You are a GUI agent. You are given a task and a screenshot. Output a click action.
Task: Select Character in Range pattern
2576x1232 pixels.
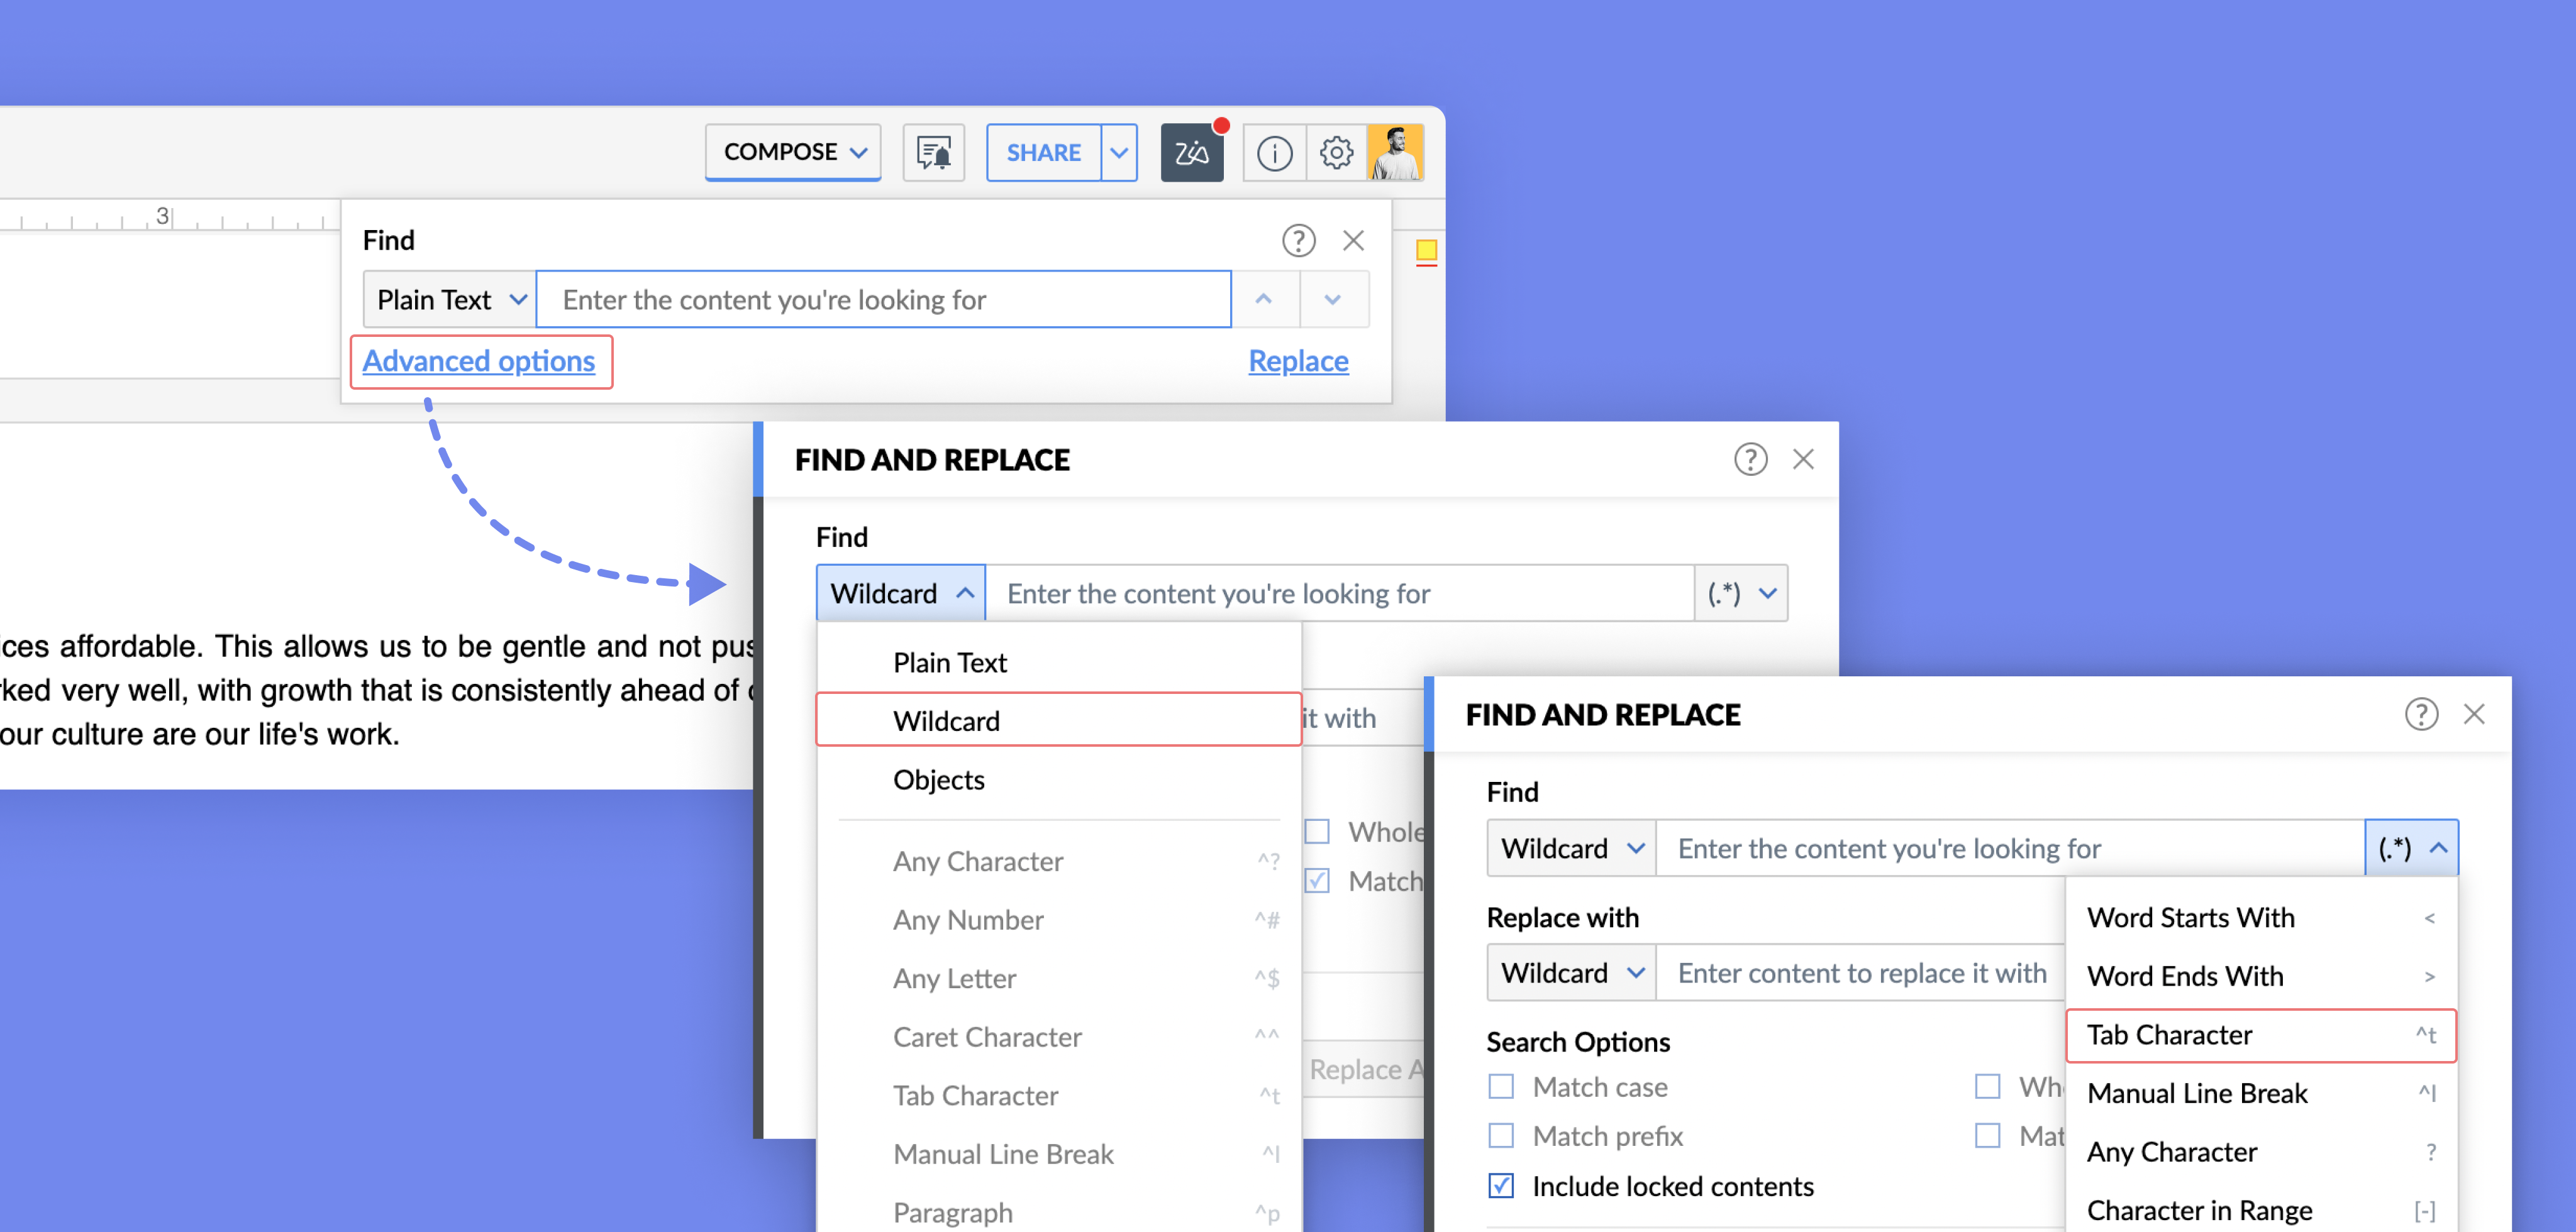(x=2261, y=1210)
